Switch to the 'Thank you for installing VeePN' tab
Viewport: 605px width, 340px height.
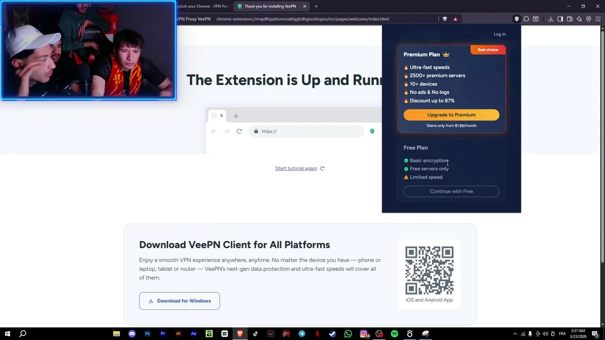[272, 6]
